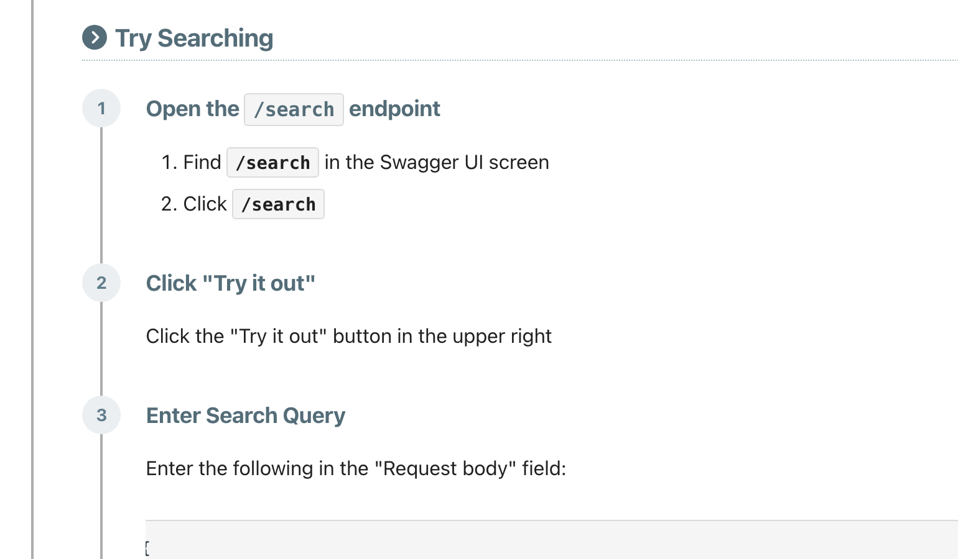Click the step 1 number badge
Screen dimensions: 958x559
pyautogui.click(x=101, y=109)
